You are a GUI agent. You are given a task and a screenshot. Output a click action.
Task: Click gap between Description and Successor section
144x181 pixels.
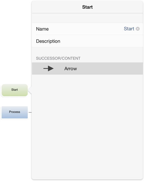click(87, 51)
